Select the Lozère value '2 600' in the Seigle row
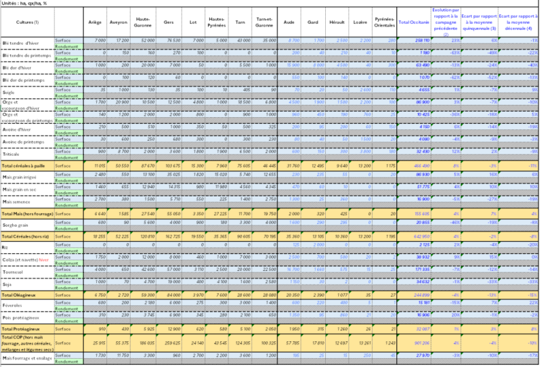Screen dimensions: 542x367 (x=365, y=90)
